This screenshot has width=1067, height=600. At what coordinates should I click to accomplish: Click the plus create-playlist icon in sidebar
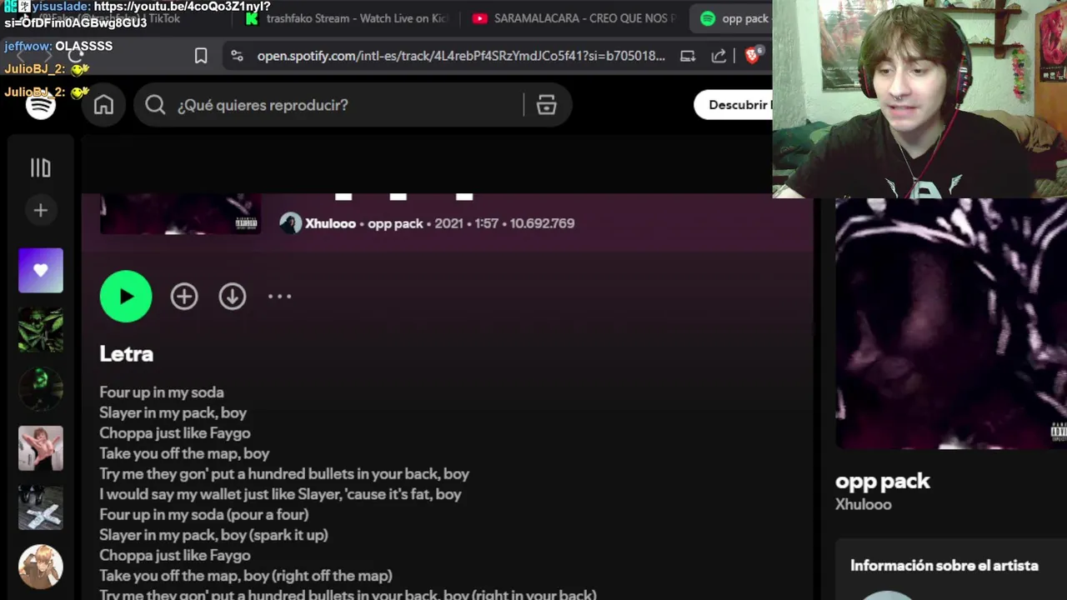click(x=40, y=210)
